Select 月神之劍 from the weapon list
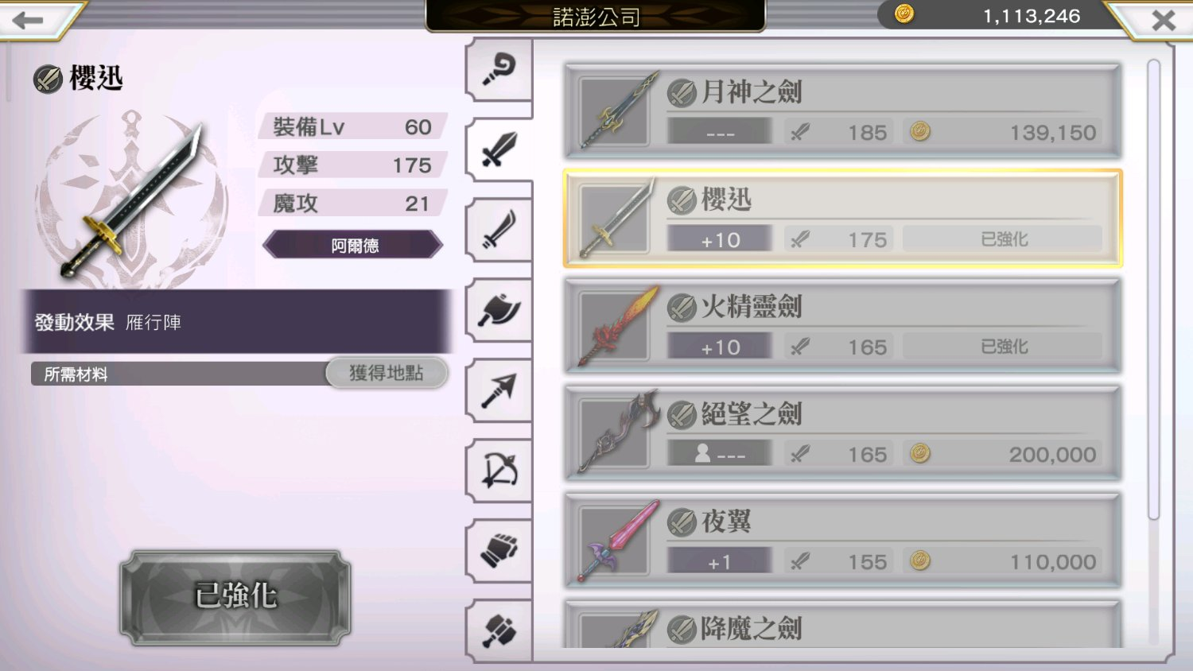 point(843,111)
